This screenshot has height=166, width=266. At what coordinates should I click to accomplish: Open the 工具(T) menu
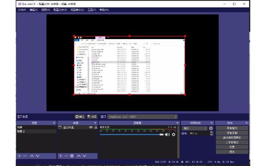pos(92,10)
